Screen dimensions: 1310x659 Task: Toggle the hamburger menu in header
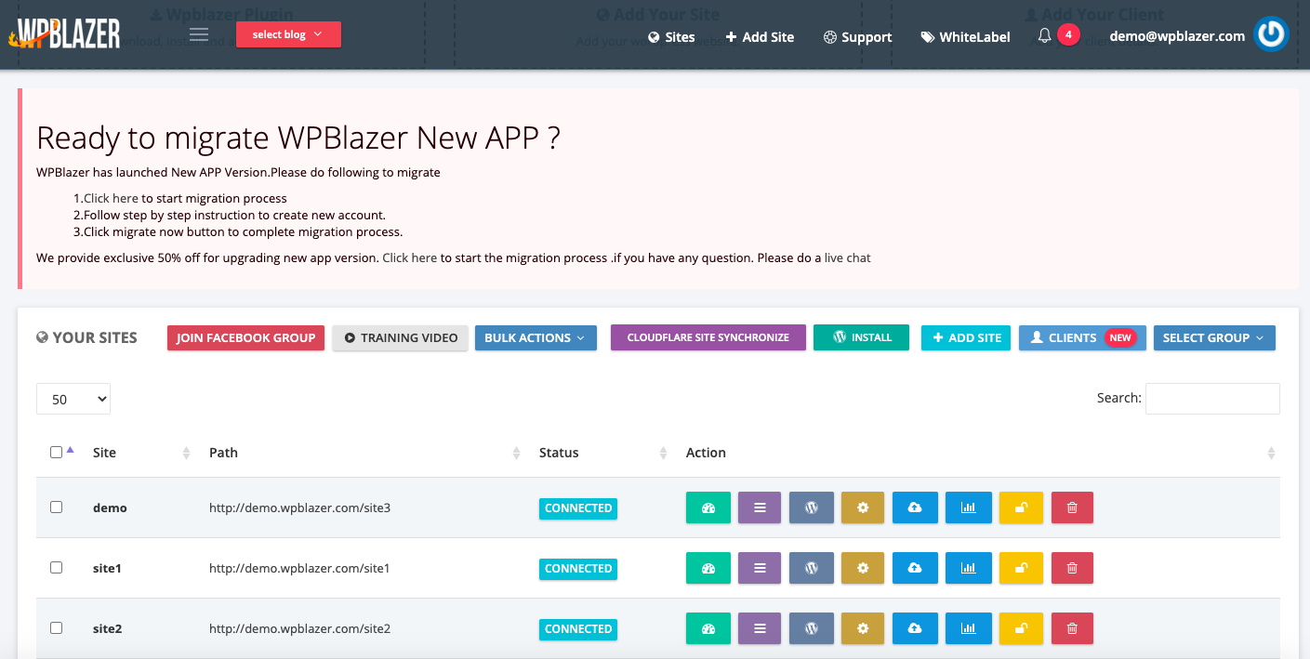[199, 35]
